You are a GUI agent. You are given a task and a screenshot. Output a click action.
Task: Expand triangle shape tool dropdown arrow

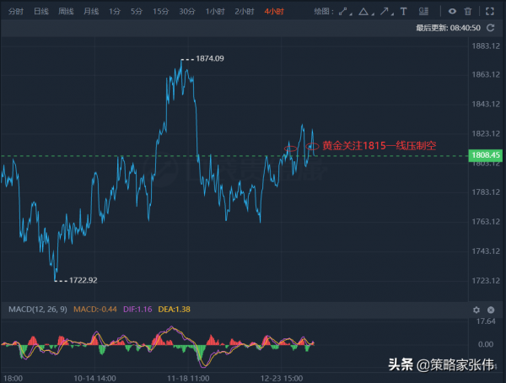[373, 14]
